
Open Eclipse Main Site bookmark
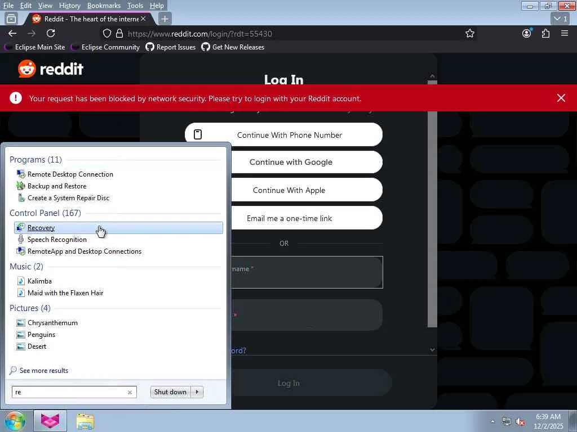pyautogui.click(x=35, y=47)
